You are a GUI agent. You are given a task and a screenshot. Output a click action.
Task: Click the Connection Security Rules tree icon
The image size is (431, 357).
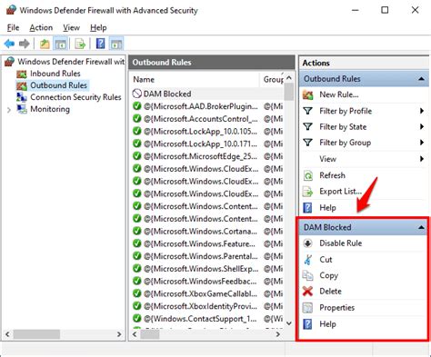point(22,97)
